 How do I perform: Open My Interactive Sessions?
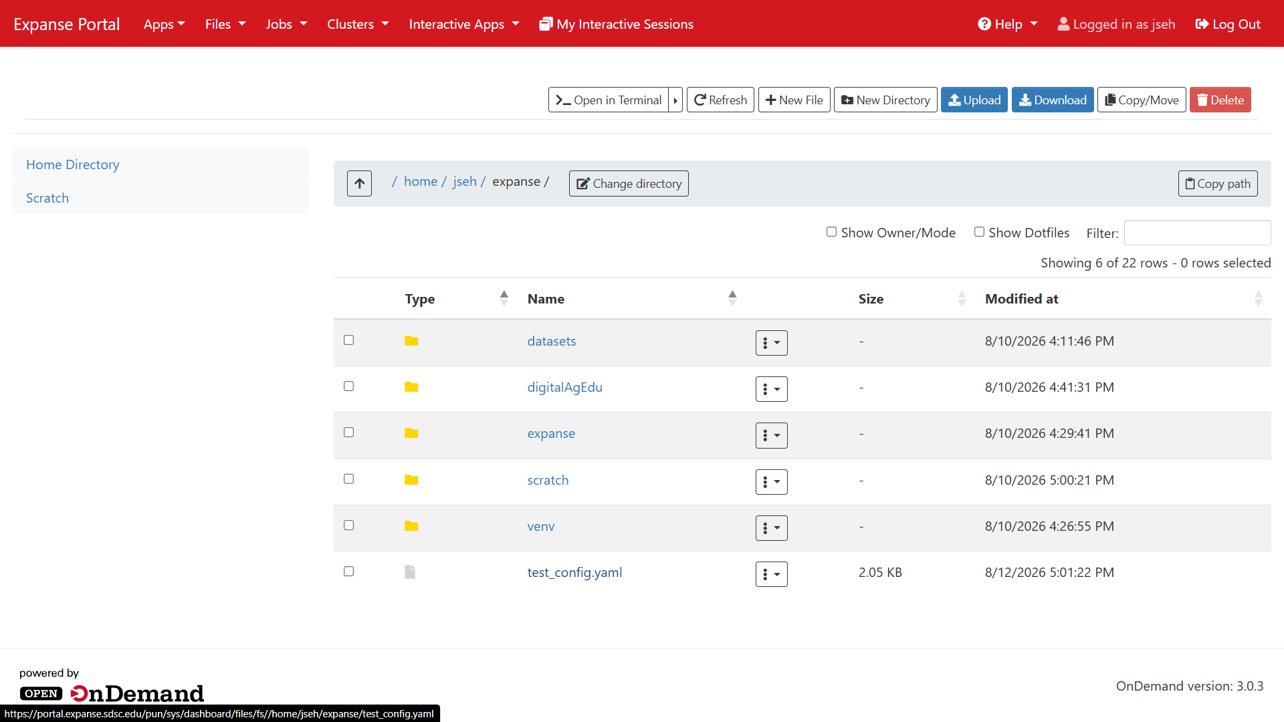(x=616, y=24)
